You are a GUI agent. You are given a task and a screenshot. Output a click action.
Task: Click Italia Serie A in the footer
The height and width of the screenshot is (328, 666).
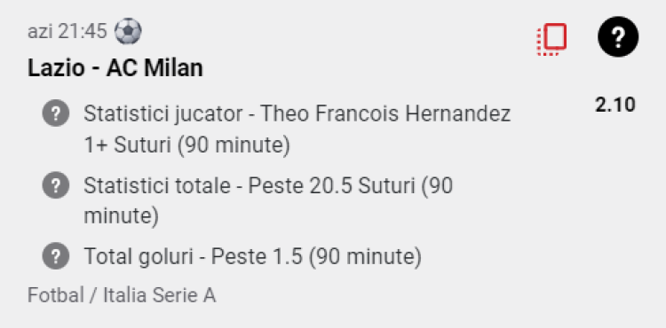tap(159, 295)
